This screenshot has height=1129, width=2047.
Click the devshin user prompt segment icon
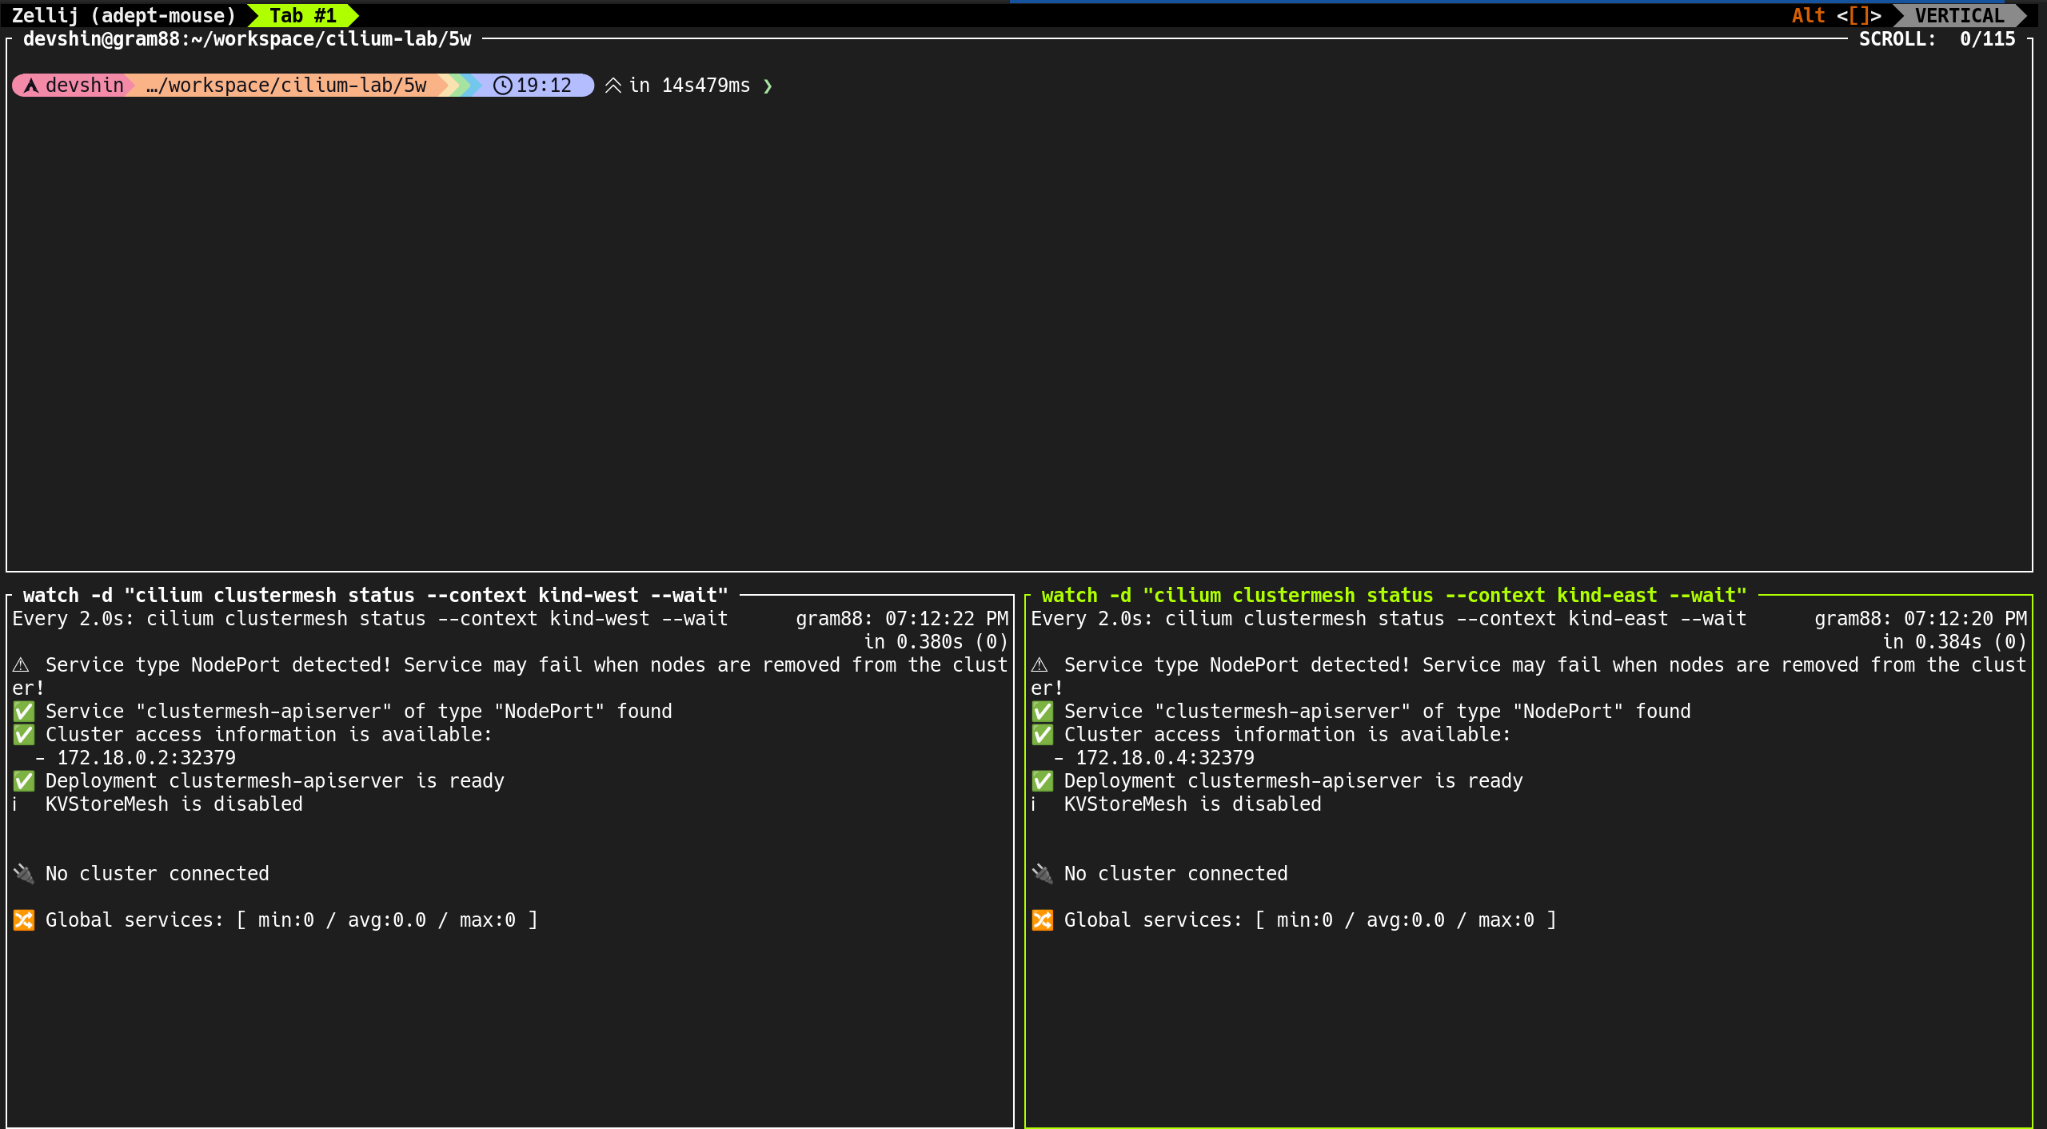(x=31, y=85)
